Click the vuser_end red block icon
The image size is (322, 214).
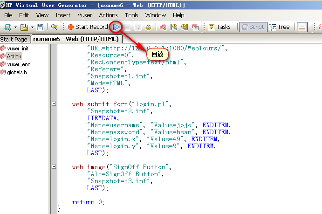[3, 64]
